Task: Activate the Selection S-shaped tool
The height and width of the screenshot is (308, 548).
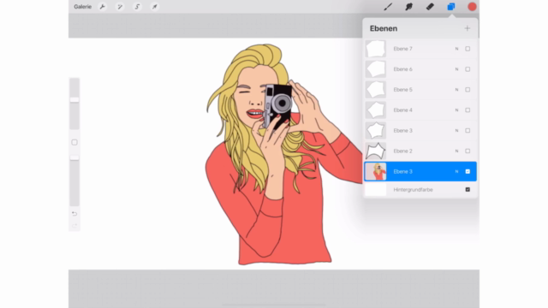Action: (x=137, y=7)
